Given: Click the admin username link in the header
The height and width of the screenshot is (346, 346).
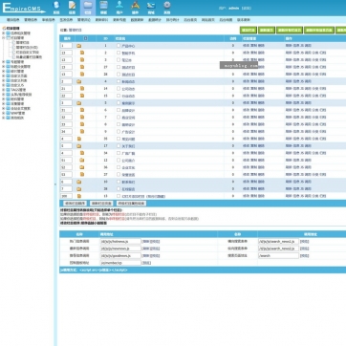Looking at the screenshot, I should [x=233, y=9].
